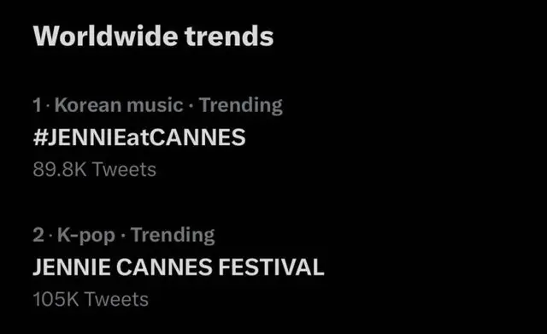Viewport: 547px width, 334px height.
Task: Click the word FESTIVAL in second trend
Action: [x=272, y=267]
